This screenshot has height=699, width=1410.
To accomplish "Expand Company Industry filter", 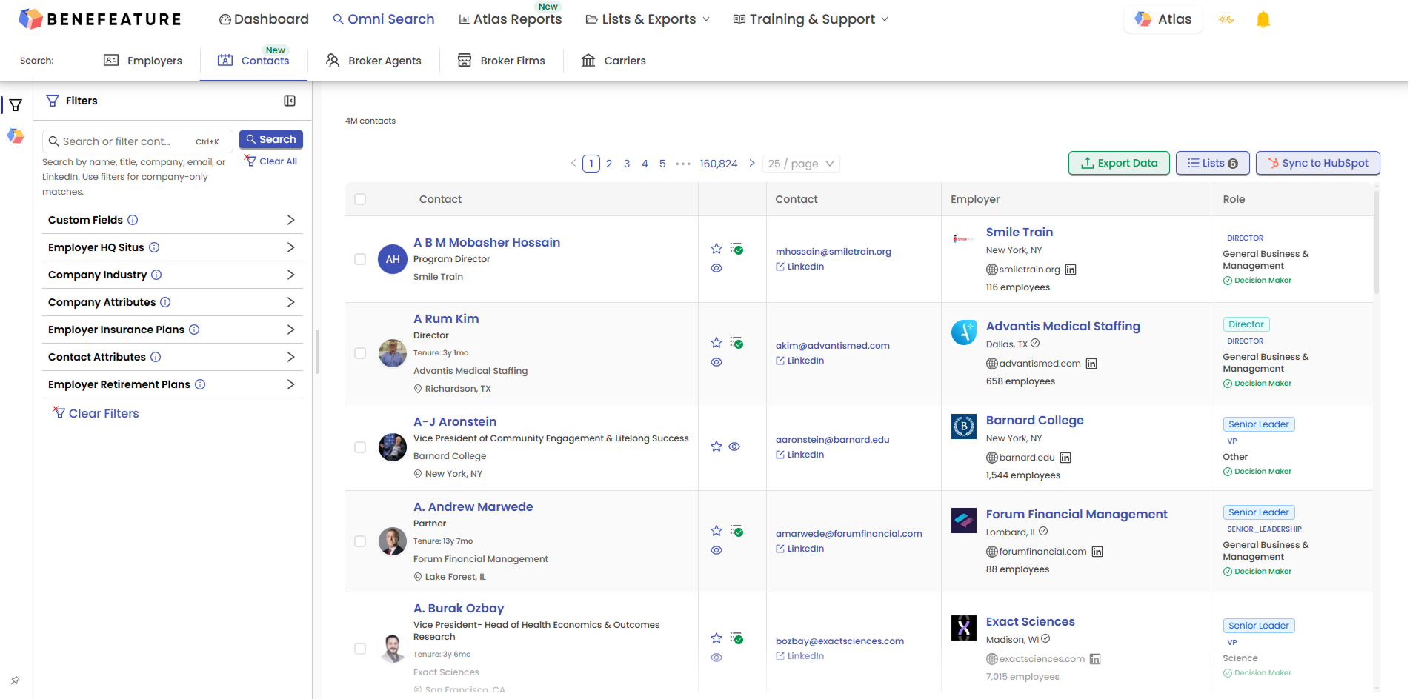I will [173, 275].
